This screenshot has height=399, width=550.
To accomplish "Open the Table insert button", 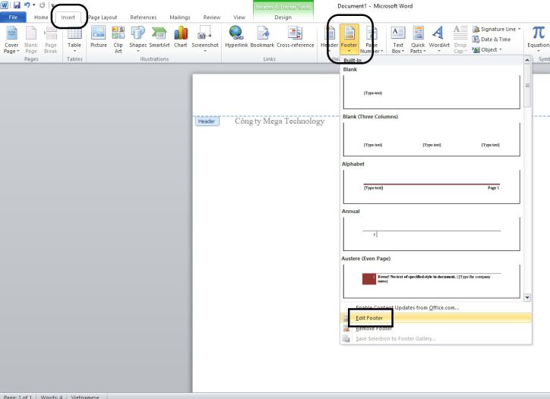I will (74, 39).
